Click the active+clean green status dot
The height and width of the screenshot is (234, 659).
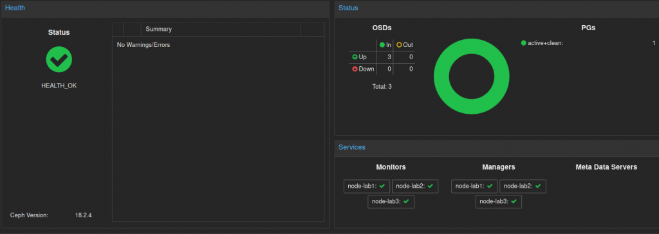pyautogui.click(x=524, y=43)
